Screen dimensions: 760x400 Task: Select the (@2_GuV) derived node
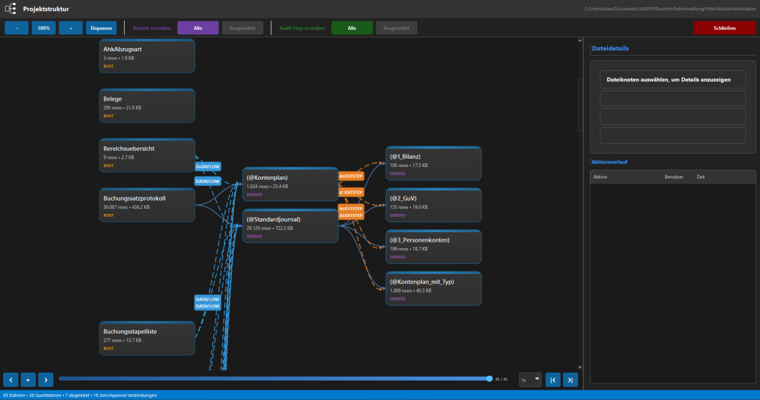433,204
